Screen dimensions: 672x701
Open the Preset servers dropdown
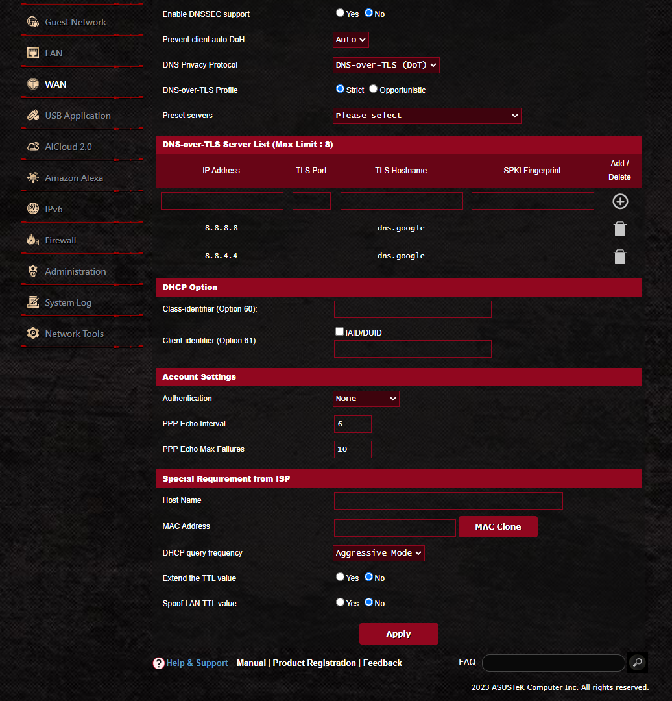point(427,116)
